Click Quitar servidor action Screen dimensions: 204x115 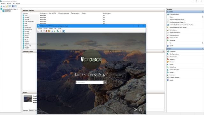pos(174,38)
